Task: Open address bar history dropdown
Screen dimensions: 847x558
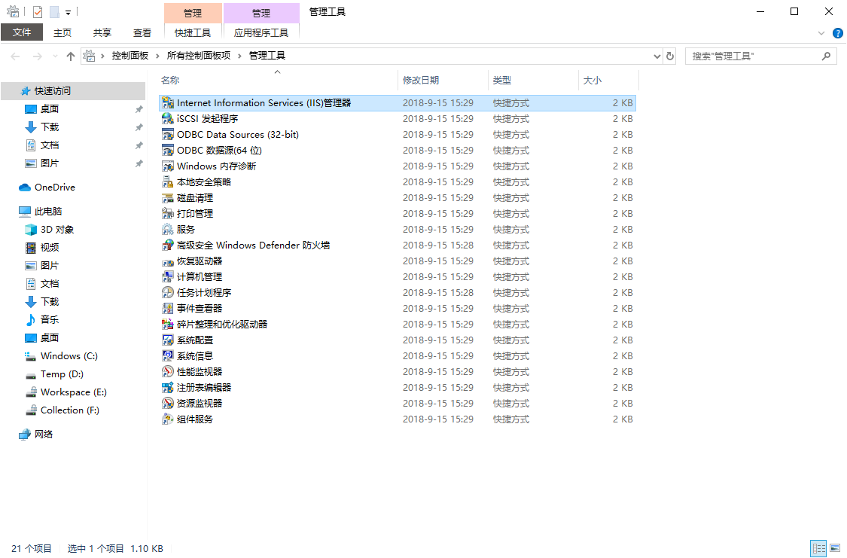Action: click(657, 56)
